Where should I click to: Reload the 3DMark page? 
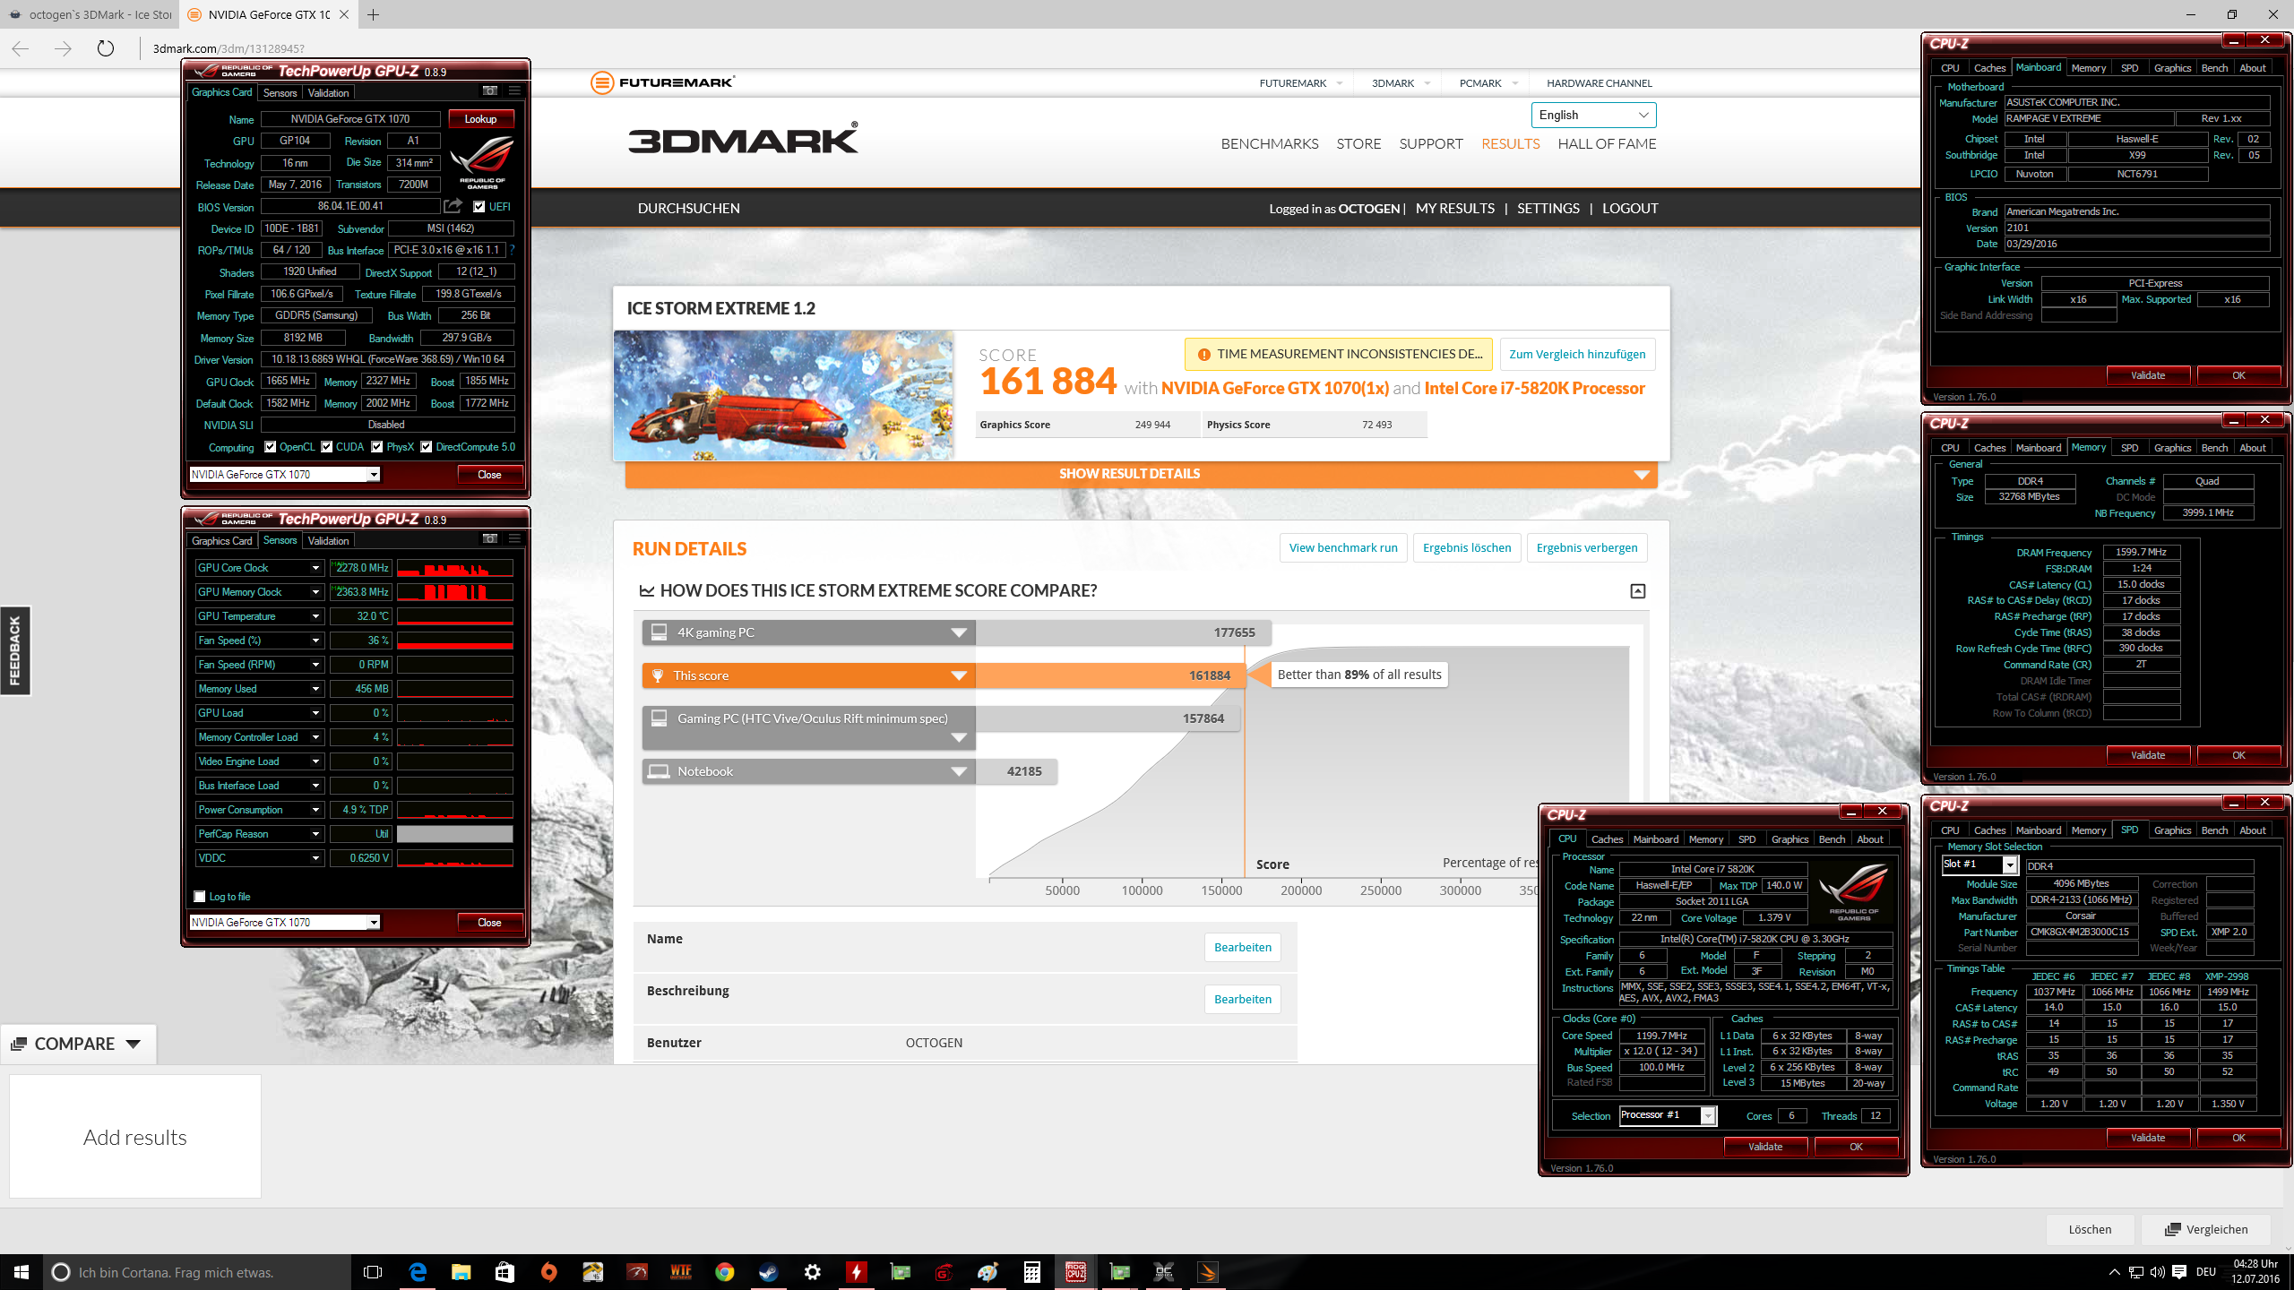(x=106, y=48)
